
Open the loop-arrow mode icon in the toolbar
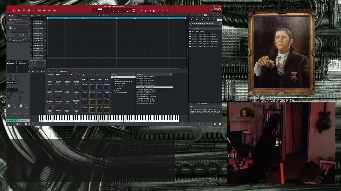(x=50, y=11)
